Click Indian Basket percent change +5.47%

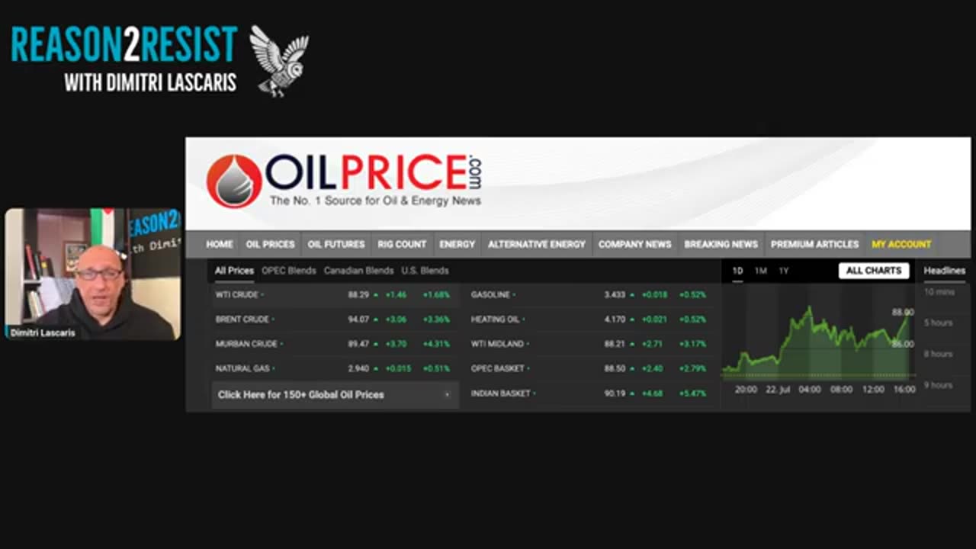click(x=692, y=393)
